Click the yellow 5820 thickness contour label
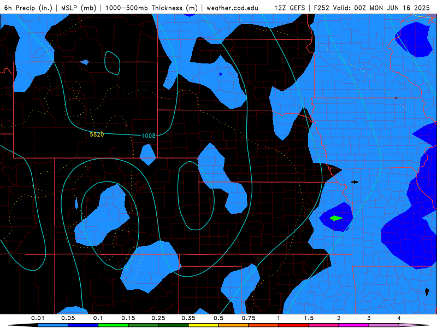The image size is (437, 328). (97, 134)
